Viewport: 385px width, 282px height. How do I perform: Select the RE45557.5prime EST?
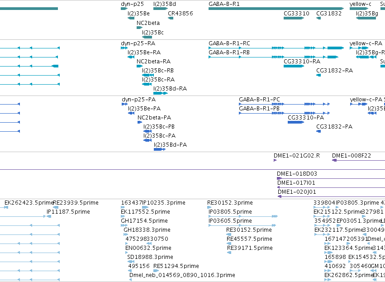click(x=229, y=244)
